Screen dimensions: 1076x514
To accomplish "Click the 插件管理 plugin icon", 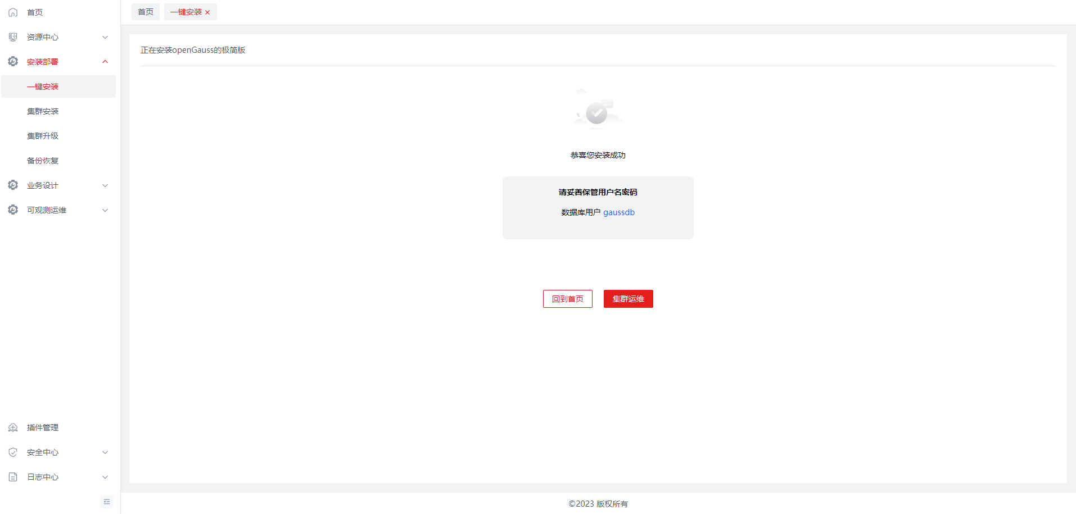I will (13, 427).
